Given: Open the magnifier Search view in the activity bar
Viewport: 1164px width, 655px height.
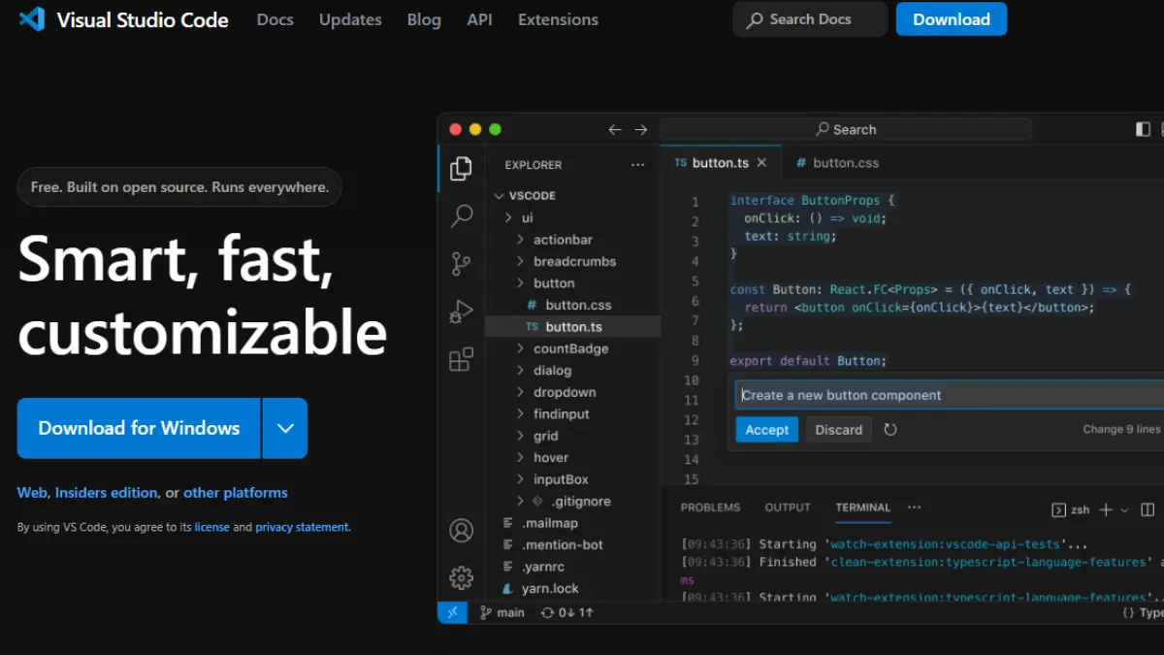Looking at the screenshot, I should pyautogui.click(x=462, y=215).
